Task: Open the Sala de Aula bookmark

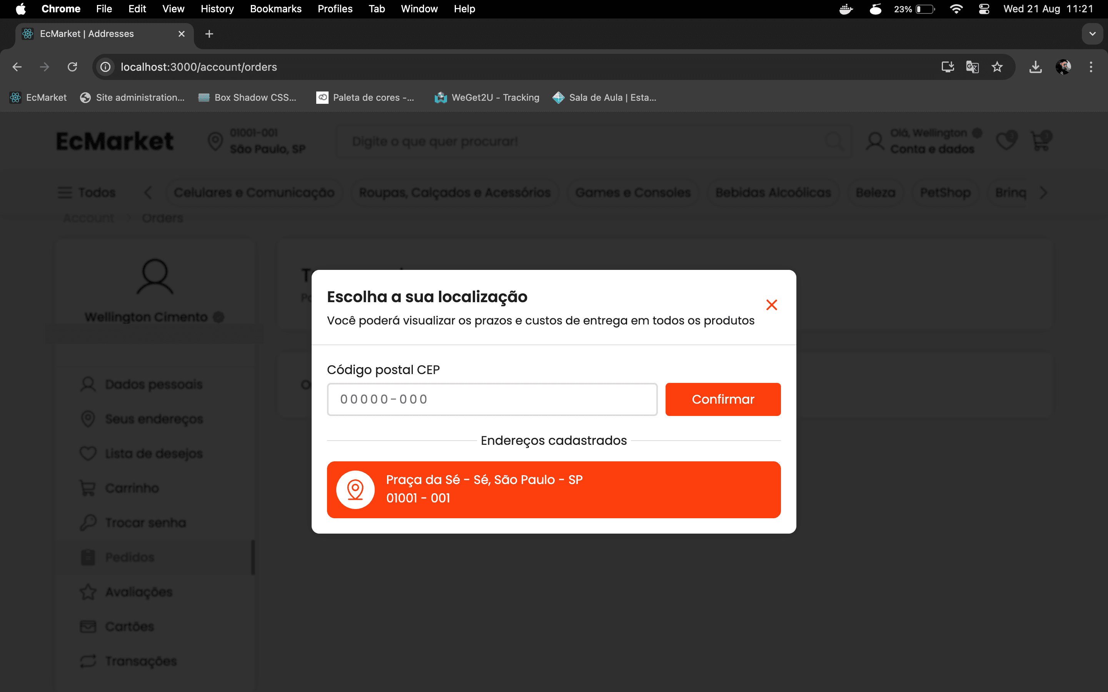Action: click(604, 98)
